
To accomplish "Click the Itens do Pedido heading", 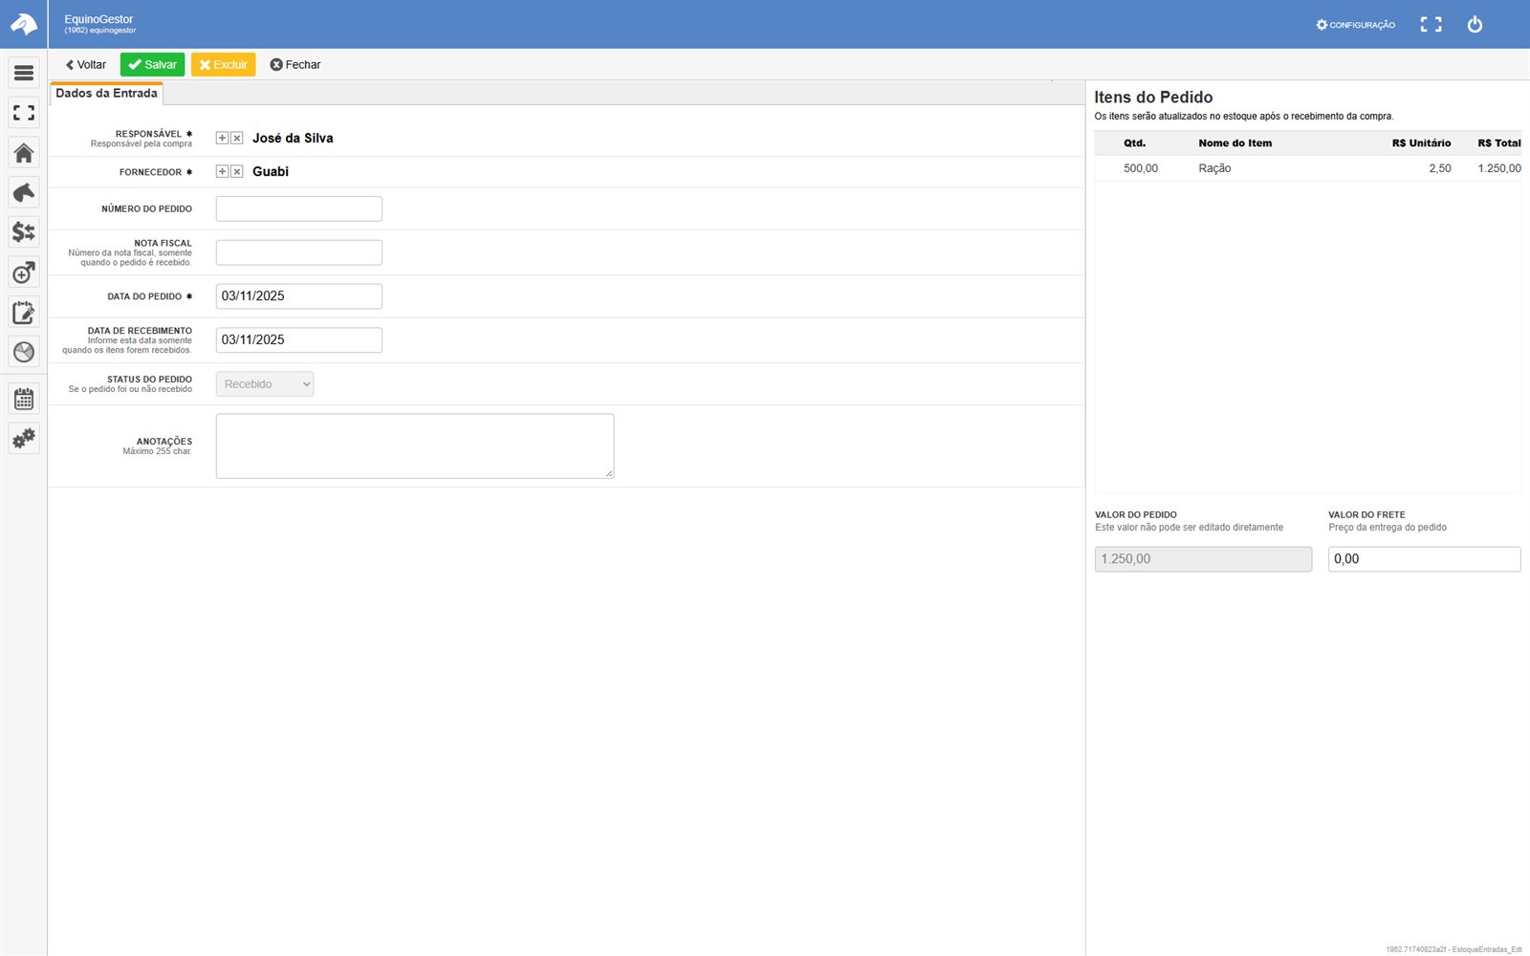I will pyautogui.click(x=1153, y=98).
